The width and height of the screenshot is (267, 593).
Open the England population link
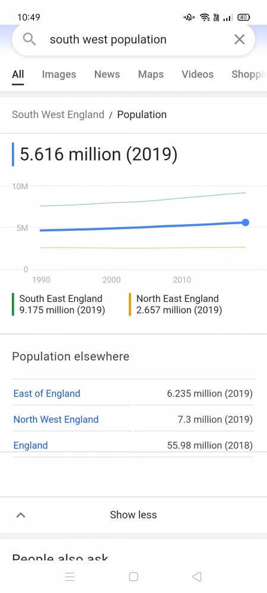31,445
